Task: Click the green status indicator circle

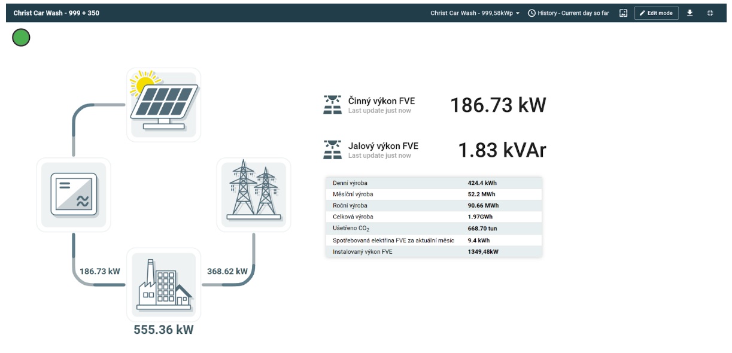Action: click(x=21, y=38)
